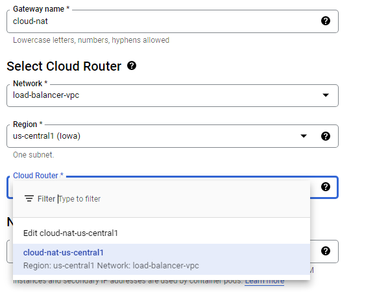Image resolution: width=375 pixels, height=293 pixels.
Task: Click the Lowercase letters hint text
Action: 91,40
